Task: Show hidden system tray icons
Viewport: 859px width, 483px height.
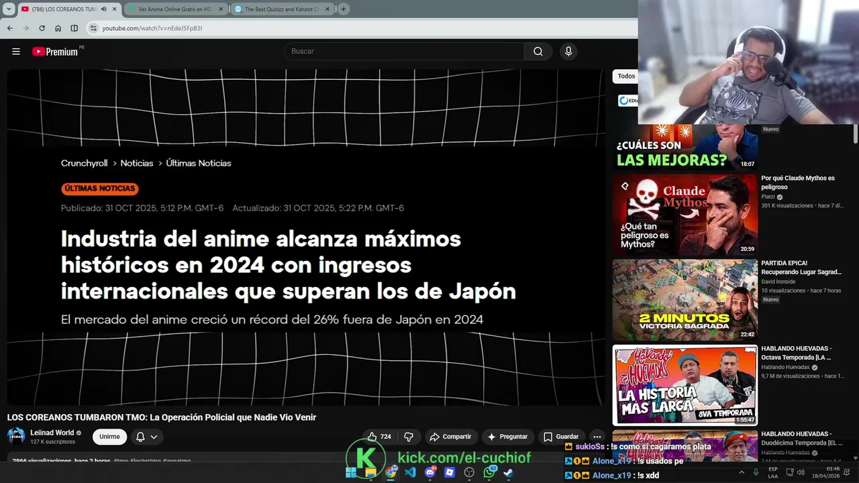Action: click(741, 472)
